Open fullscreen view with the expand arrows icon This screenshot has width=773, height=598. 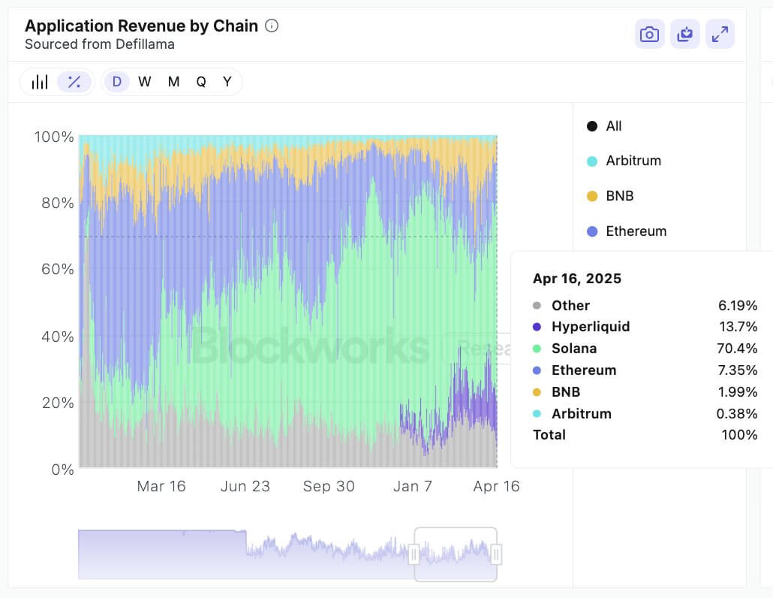[720, 34]
